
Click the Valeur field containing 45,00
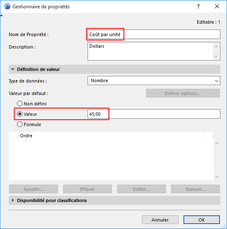click(x=154, y=114)
